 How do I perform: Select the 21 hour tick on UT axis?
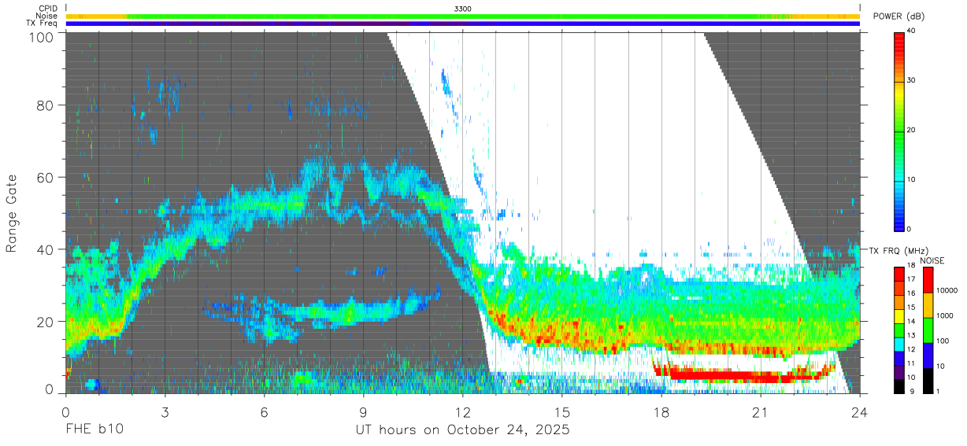[x=761, y=411]
